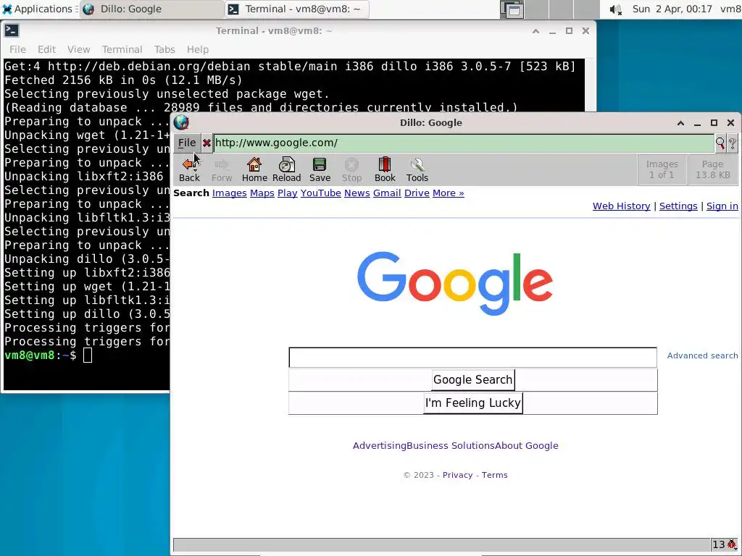This screenshot has width=742, height=556.
Task: Click the workspace switcher icon in panel
Action: pos(512,9)
